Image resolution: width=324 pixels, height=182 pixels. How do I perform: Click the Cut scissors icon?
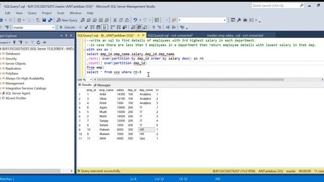(x=115, y=20)
